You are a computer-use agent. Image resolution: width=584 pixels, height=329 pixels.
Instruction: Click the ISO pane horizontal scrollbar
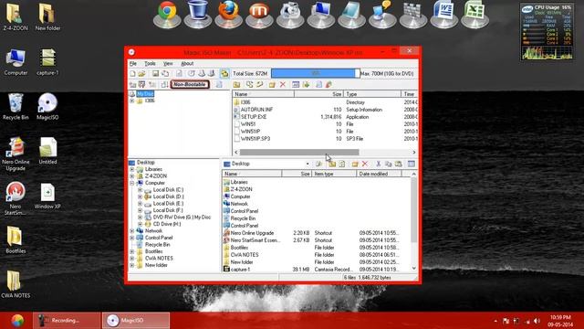click(x=299, y=153)
